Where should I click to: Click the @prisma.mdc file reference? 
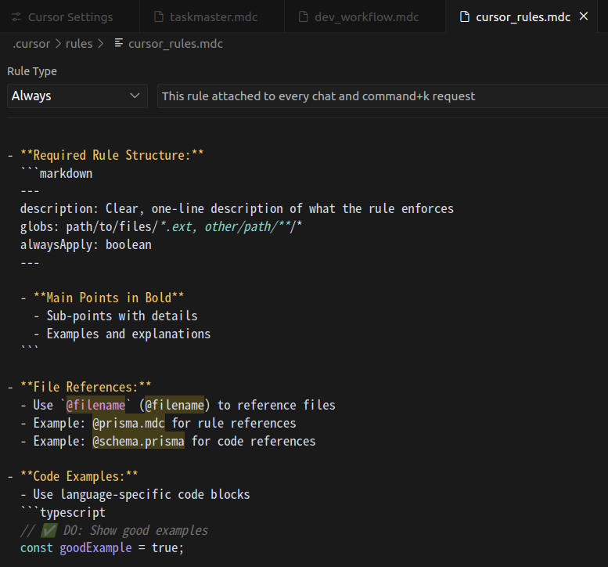129,423
